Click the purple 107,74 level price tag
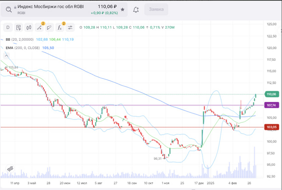The image size is (282, 190). click(271, 105)
